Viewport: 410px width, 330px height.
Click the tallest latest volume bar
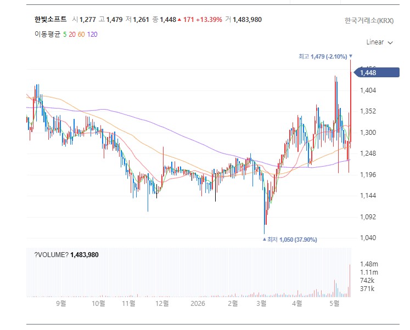(350, 281)
